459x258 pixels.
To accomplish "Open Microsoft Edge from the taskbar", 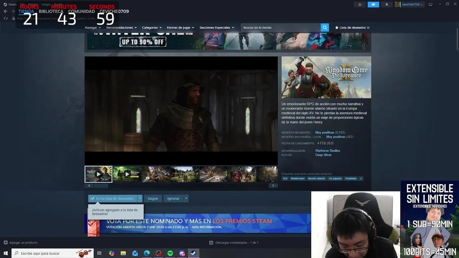I will pyautogui.click(x=147, y=253).
